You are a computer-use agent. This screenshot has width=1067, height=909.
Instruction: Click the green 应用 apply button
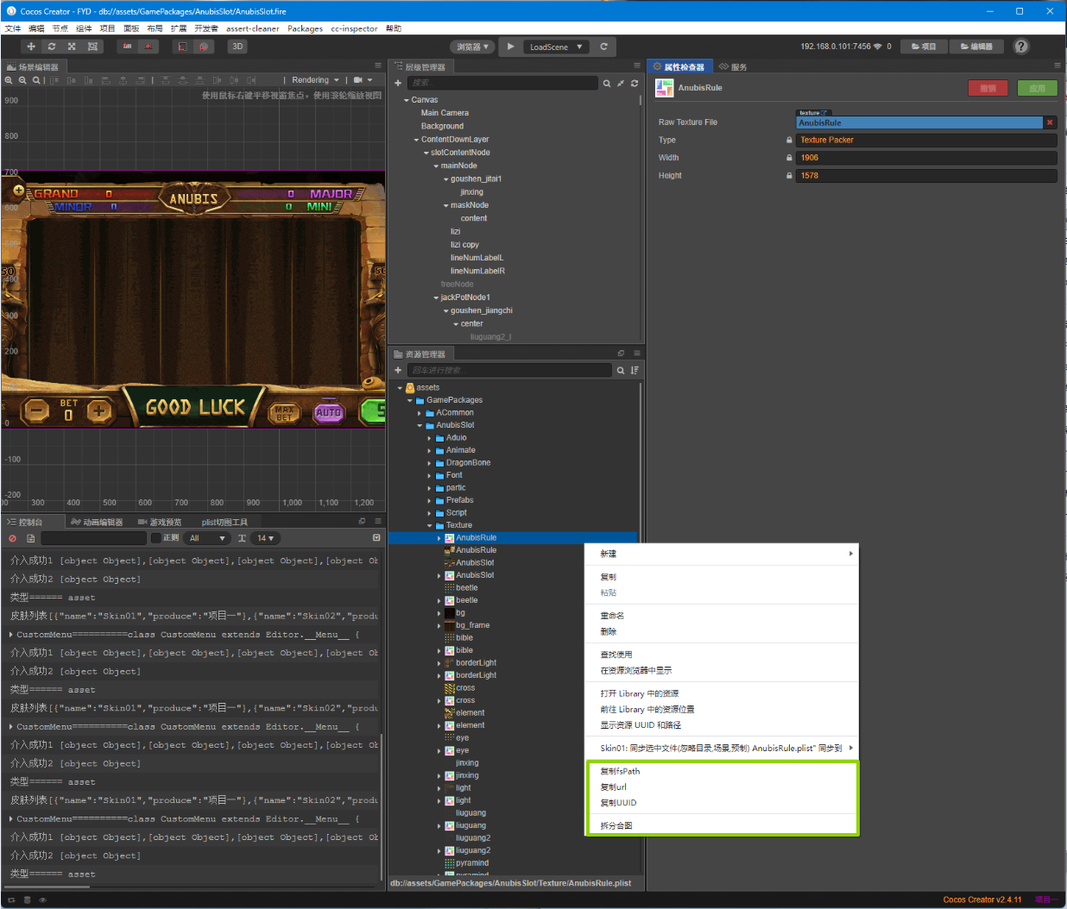click(1038, 88)
